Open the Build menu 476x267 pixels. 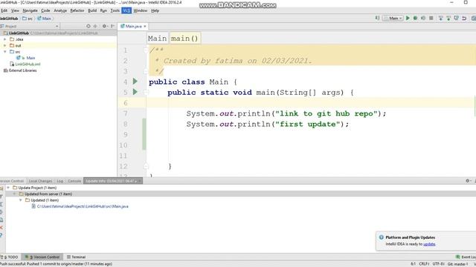tap(92, 10)
